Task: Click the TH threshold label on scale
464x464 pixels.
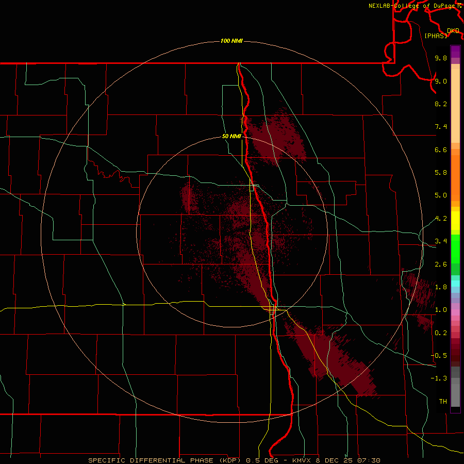Action: click(x=443, y=402)
